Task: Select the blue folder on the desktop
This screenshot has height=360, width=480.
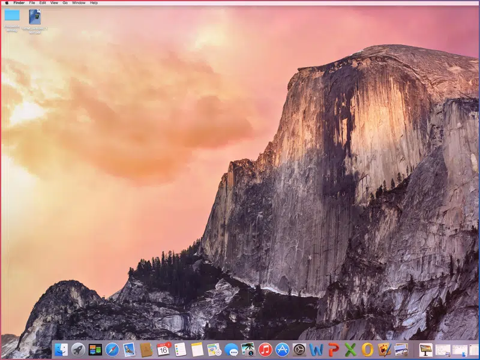Action: (12, 15)
